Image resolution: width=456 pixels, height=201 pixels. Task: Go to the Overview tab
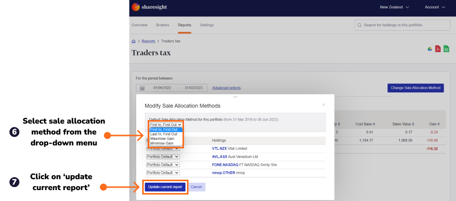(x=139, y=25)
